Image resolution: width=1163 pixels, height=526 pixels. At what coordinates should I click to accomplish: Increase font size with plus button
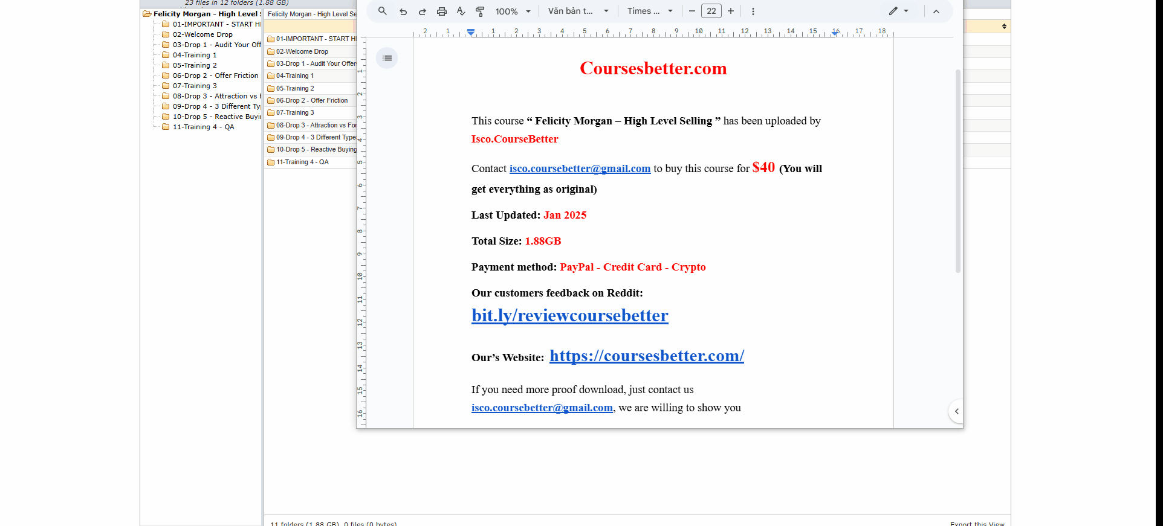tap(731, 11)
